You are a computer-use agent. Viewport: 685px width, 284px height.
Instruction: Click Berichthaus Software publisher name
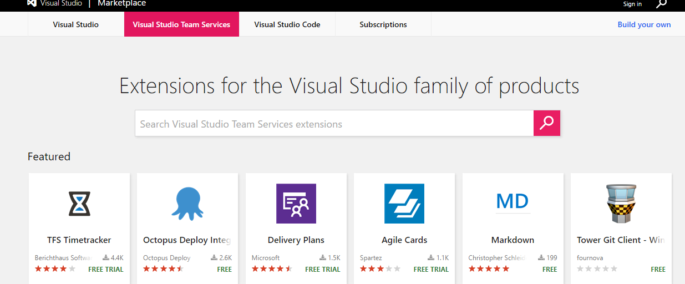coord(64,258)
